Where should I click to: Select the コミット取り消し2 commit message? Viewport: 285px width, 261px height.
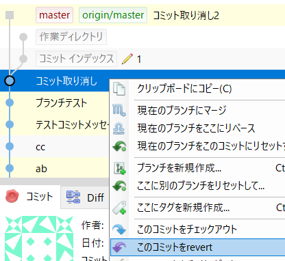(186, 16)
